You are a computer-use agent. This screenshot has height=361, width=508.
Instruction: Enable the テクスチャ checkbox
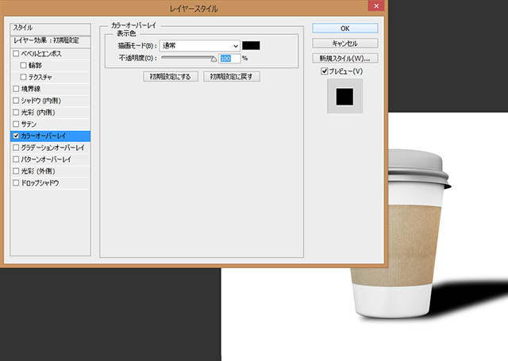tap(23, 77)
